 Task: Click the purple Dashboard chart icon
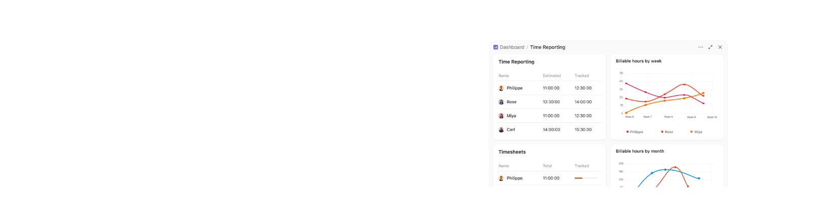point(495,47)
